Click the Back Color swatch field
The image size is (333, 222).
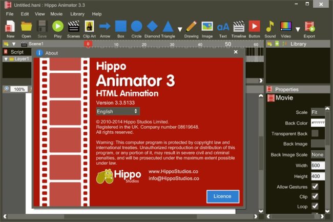click(318, 123)
